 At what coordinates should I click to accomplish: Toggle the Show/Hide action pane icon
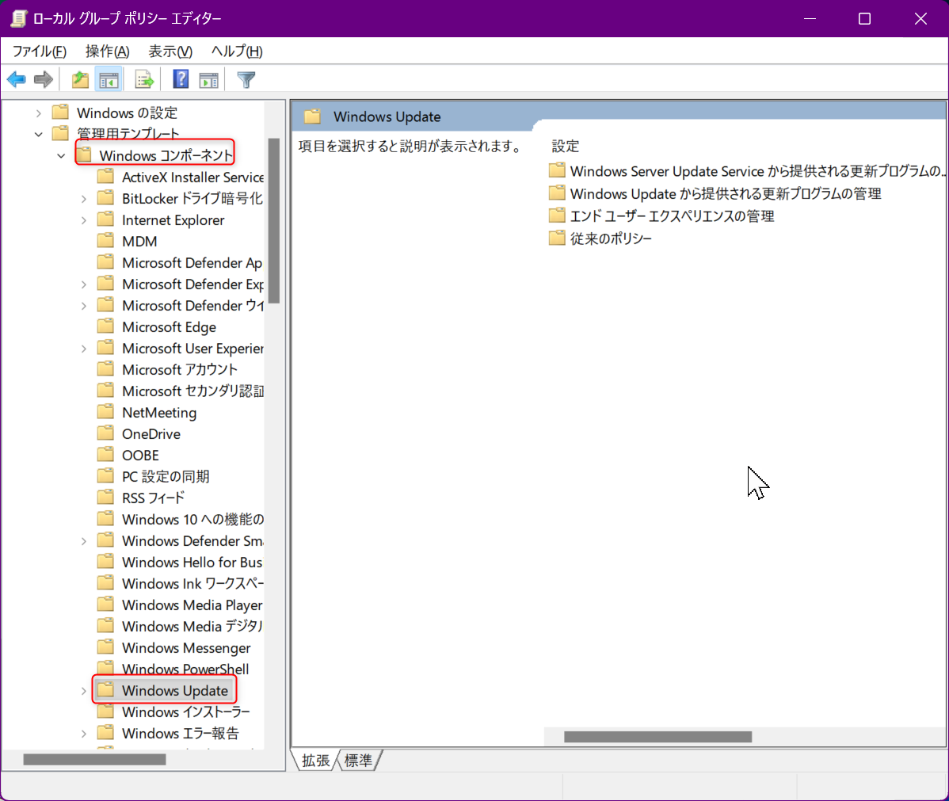[209, 79]
